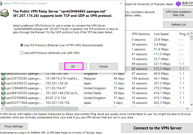The width and height of the screenshot is (193, 135).
Task: Click Singapore country cell
Action: (91, 74)
